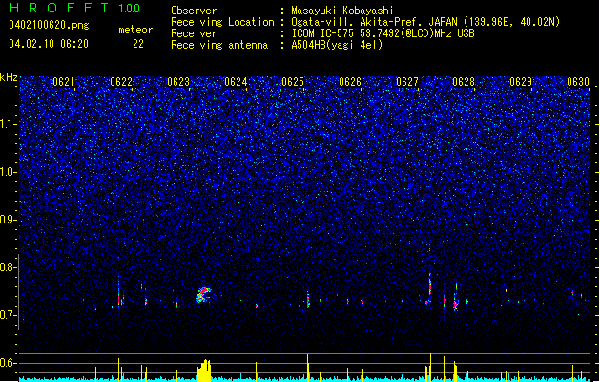Click the tall meteor echo streak near 0627
Image resolution: width=600 pixels, height=382 pixels.
(x=429, y=285)
